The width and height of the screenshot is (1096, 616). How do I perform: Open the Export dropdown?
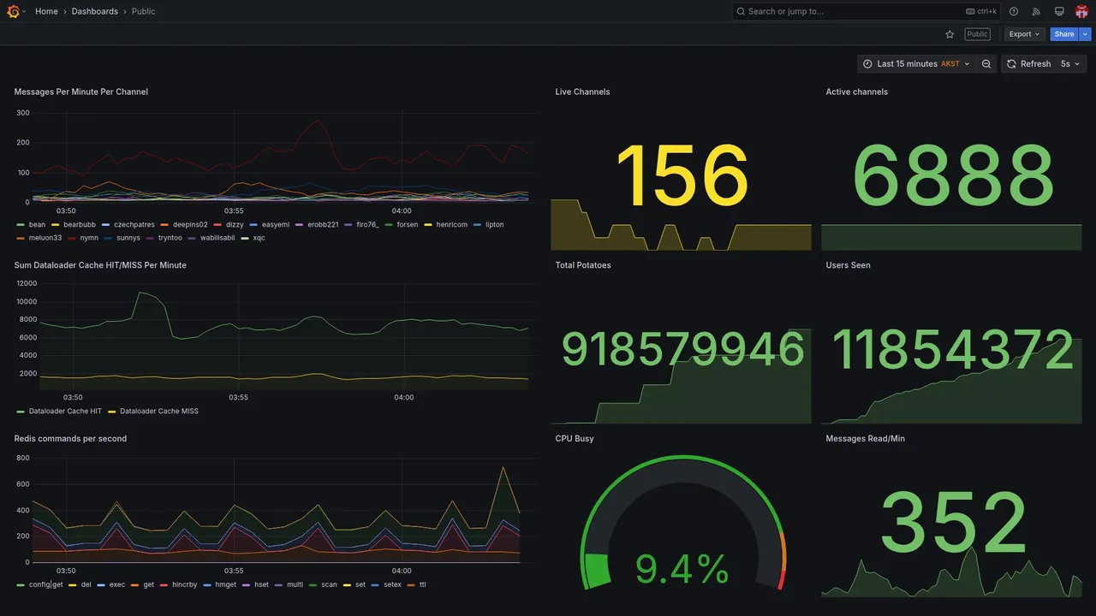point(1024,34)
